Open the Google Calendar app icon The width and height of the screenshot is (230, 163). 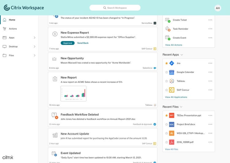point(172,72)
